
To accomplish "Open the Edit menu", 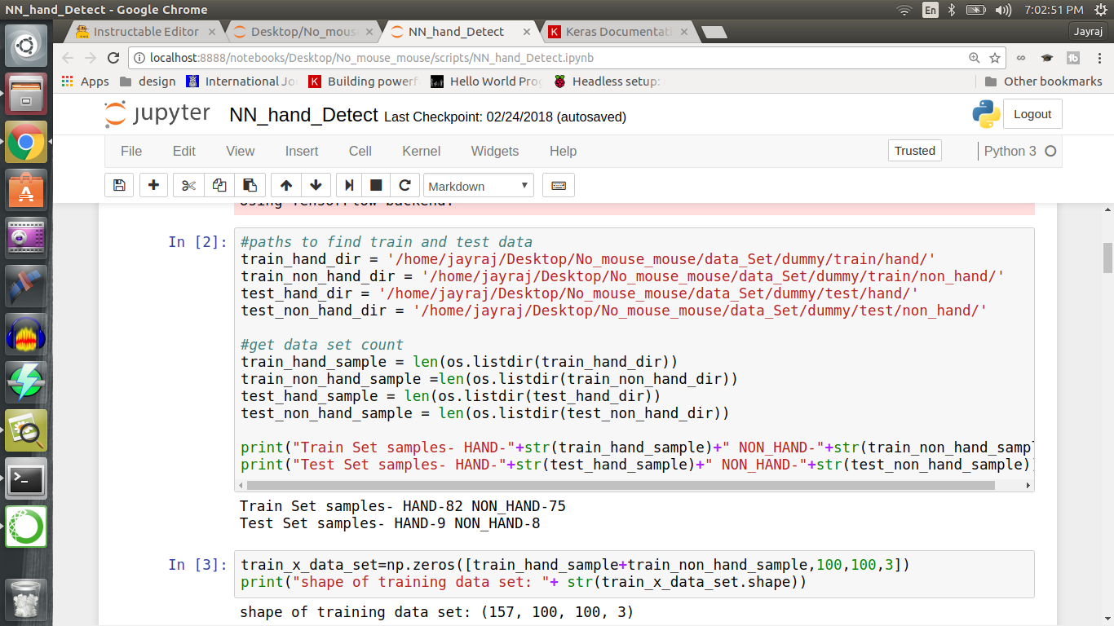I will [184, 151].
